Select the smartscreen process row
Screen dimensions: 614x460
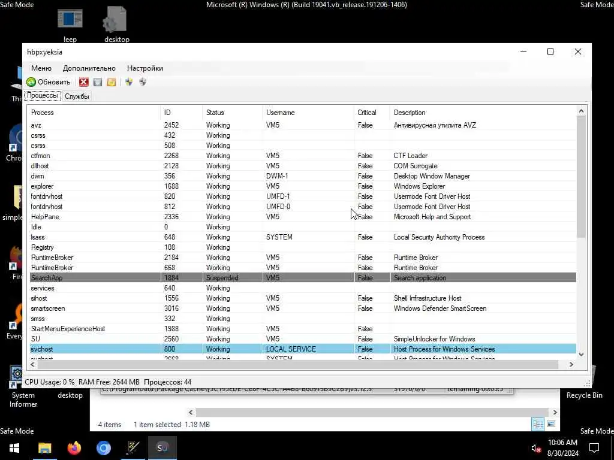(x=303, y=308)
